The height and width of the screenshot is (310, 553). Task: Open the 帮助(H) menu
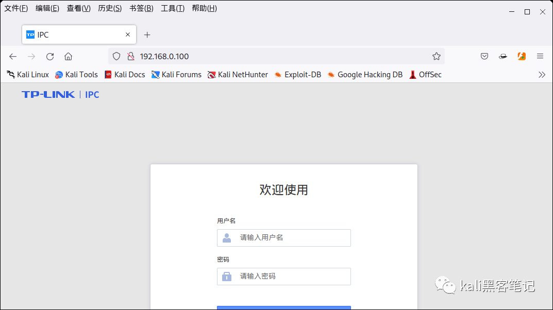coord(205,8)
